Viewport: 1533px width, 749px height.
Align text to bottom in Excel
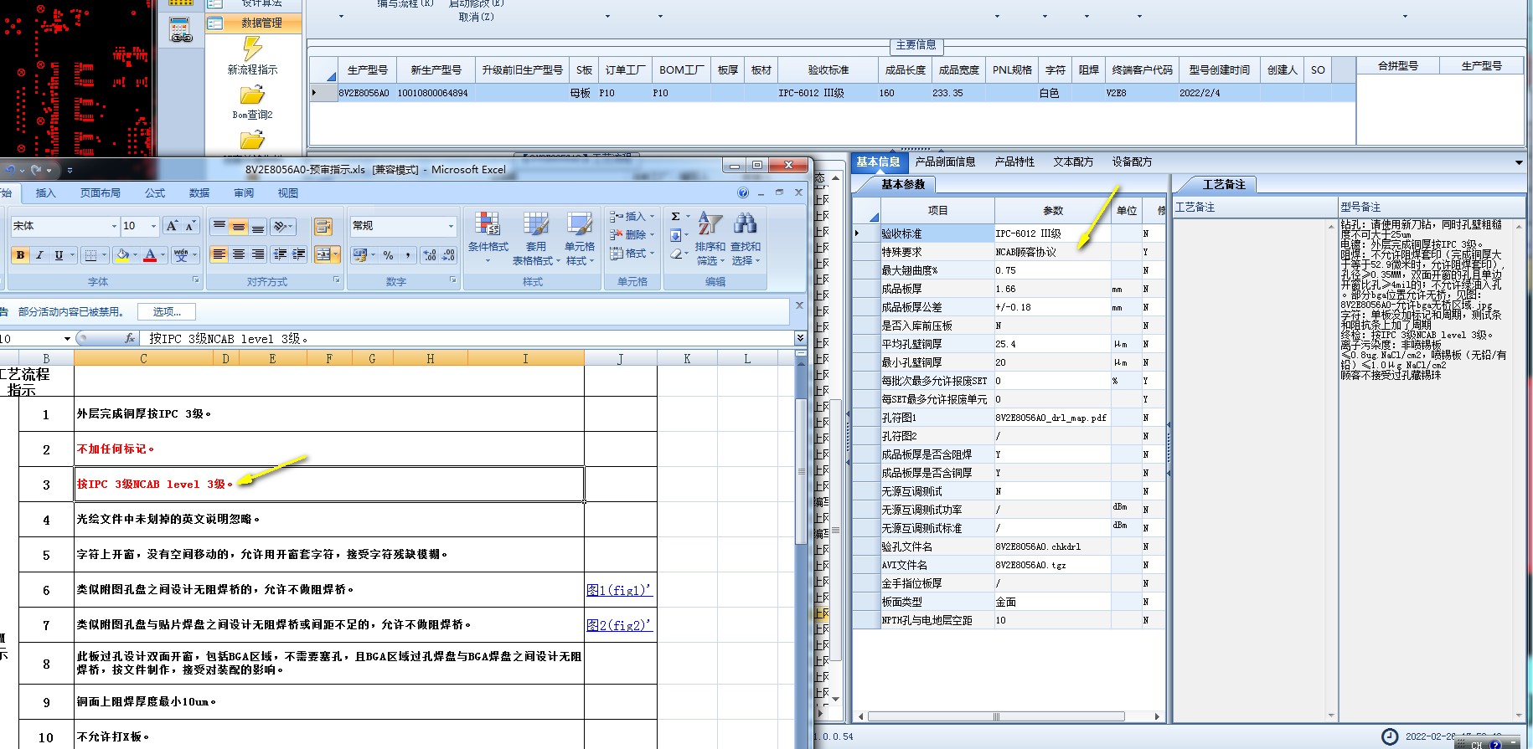(258, 226)
